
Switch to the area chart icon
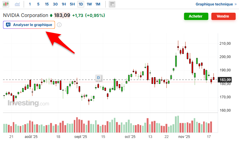(x=17, y=4)
